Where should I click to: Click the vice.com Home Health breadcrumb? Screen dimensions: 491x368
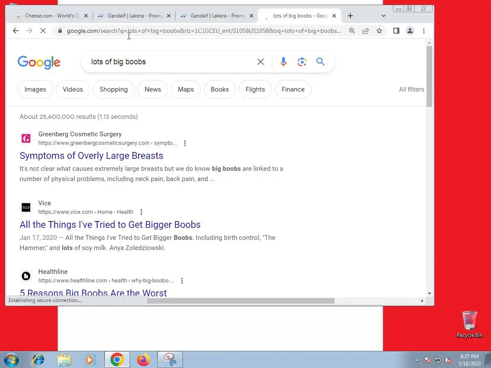(86, 212)
